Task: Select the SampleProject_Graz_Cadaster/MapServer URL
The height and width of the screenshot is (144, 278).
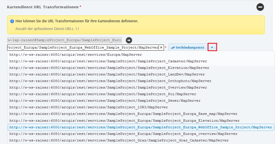Action: coord(141,141)
